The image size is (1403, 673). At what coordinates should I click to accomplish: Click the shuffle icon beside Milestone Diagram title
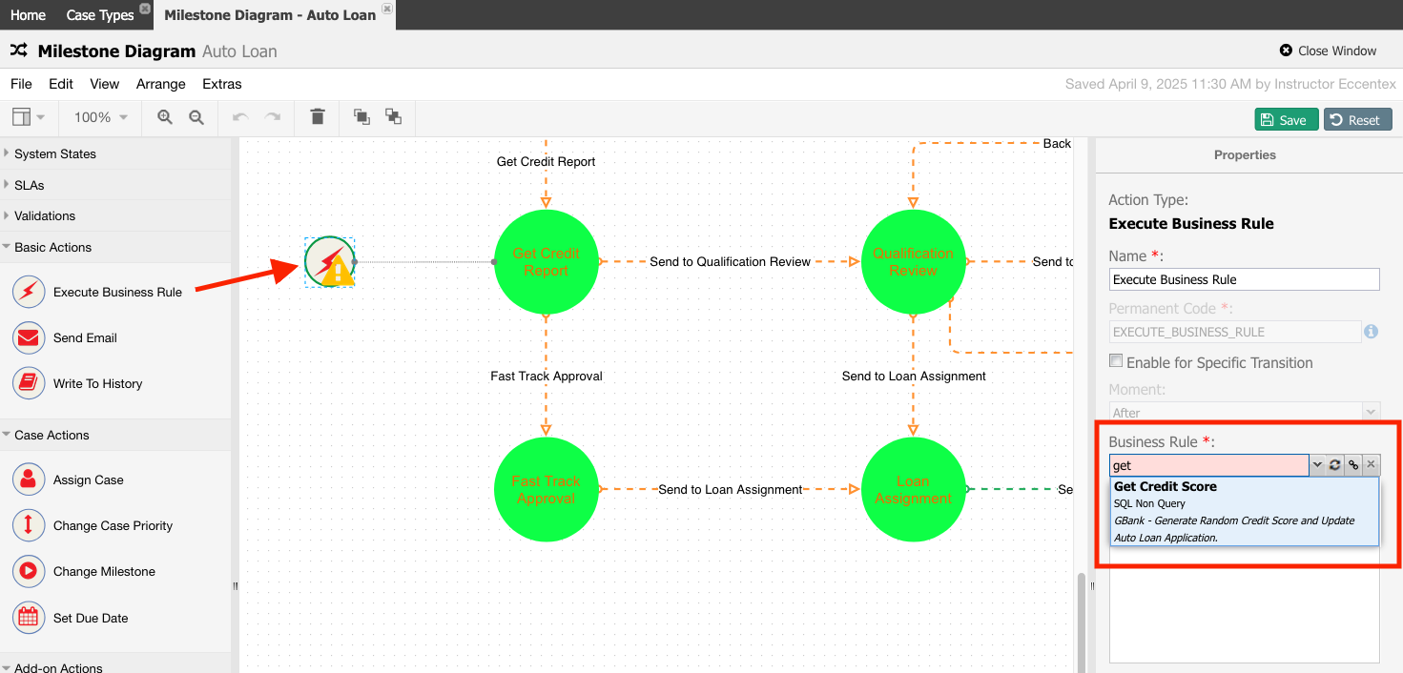[x=18, y=51]
